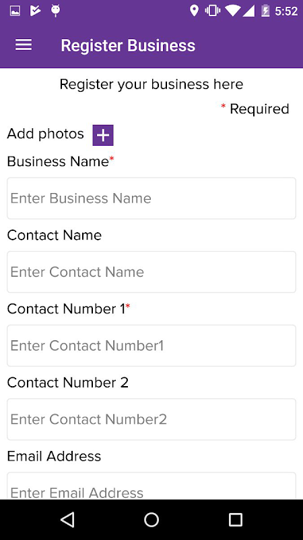
Task: Tap the battery status icon
Action: pos(265,11)
